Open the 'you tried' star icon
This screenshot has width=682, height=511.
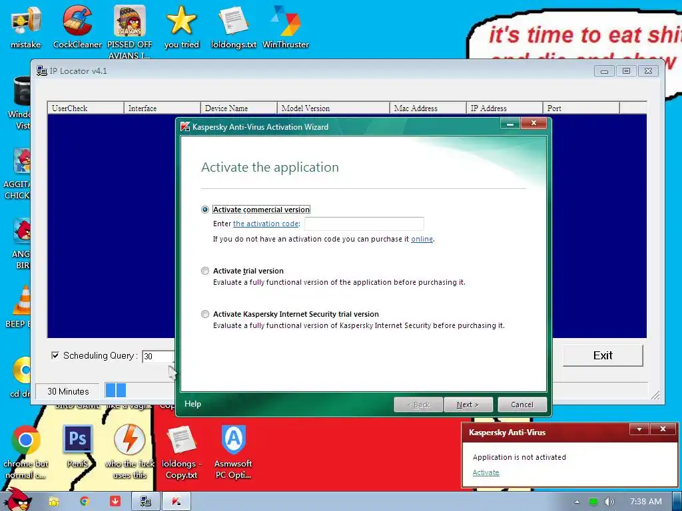(x=181, y=27)
